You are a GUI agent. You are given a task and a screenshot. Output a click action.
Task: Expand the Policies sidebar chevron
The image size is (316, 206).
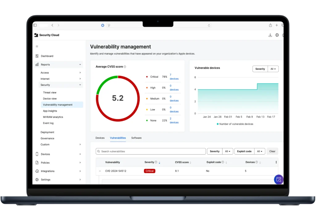[80, 163]
